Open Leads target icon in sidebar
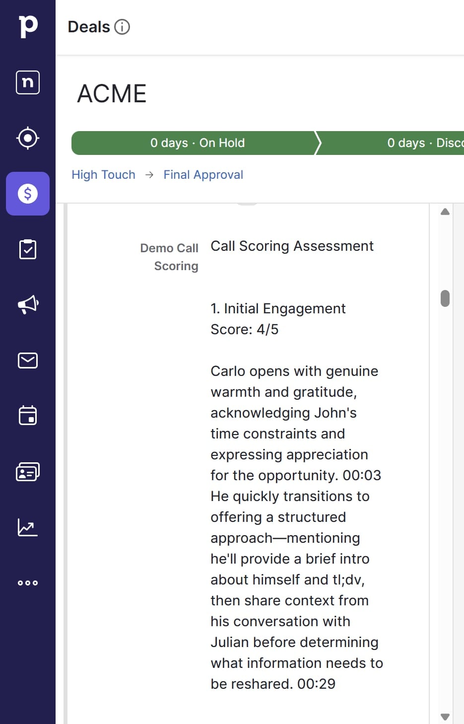 [x=28, y=138]
